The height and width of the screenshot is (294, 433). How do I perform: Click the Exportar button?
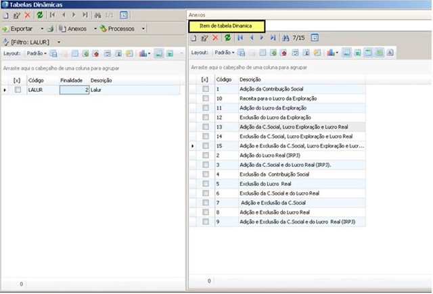[x=18, y=28]
